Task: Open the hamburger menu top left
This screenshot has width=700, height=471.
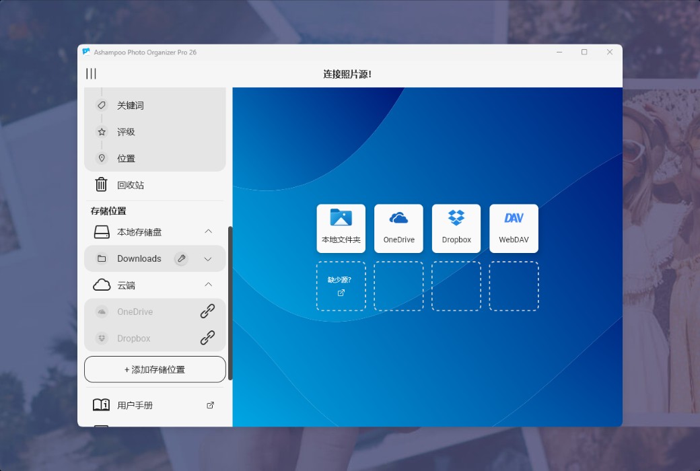Action: tap(91, 73)
